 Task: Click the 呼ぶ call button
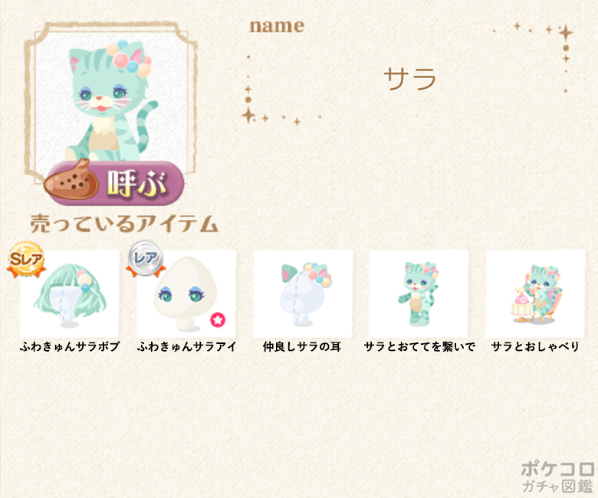click(x=114, y=183)
